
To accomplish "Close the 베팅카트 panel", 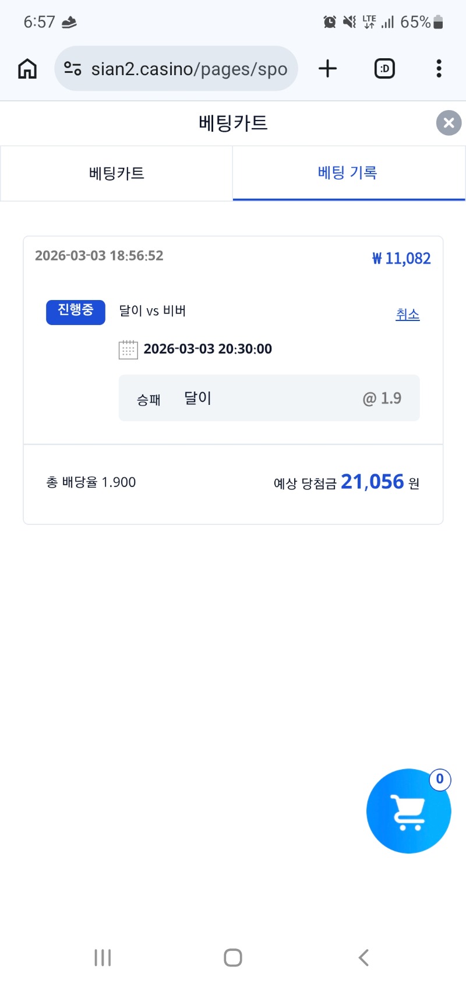I will [x=449, y=123].
